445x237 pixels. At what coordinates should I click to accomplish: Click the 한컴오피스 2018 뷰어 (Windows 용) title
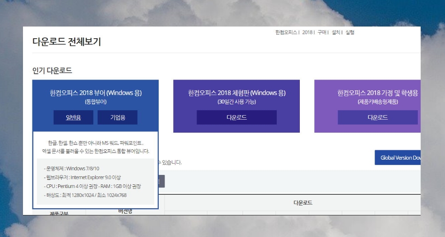(x=96, y=93)
